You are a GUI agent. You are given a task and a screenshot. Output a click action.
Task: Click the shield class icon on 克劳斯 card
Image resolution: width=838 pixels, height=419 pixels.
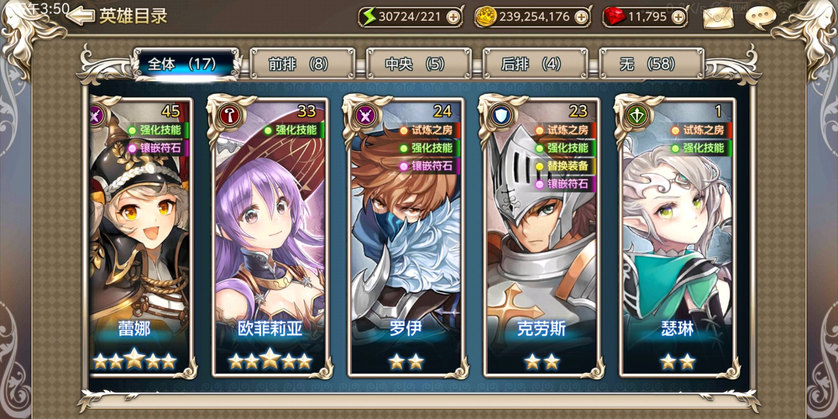coord(501,115)
